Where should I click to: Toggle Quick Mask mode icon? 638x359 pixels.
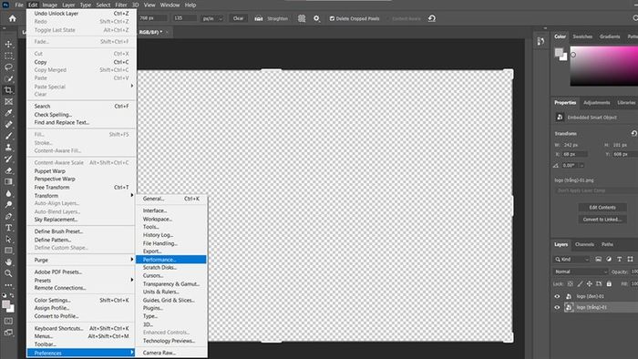pos(8,321)
